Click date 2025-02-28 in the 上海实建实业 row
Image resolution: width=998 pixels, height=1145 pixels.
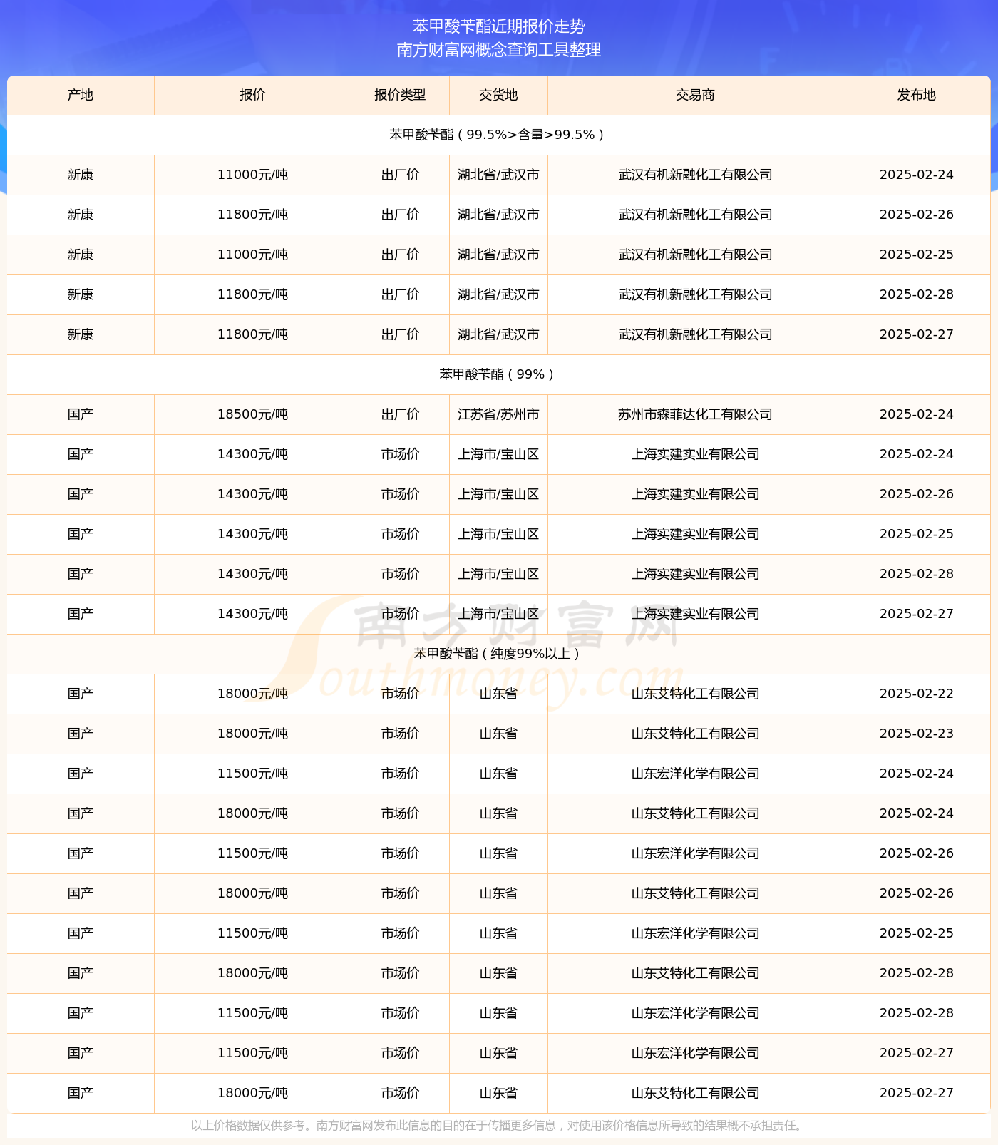pyautogui.click(x=916, y=574)
